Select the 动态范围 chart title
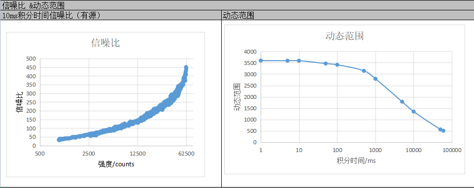This screenshot has width=474, height=188. pyautogui.click(x=344, y=36)
